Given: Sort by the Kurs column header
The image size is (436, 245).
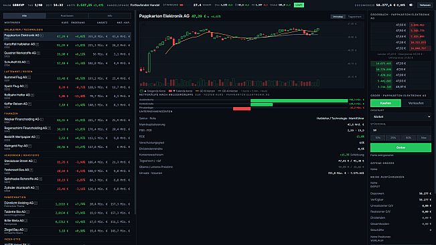Looking at the screenshot, I should 64,23.
